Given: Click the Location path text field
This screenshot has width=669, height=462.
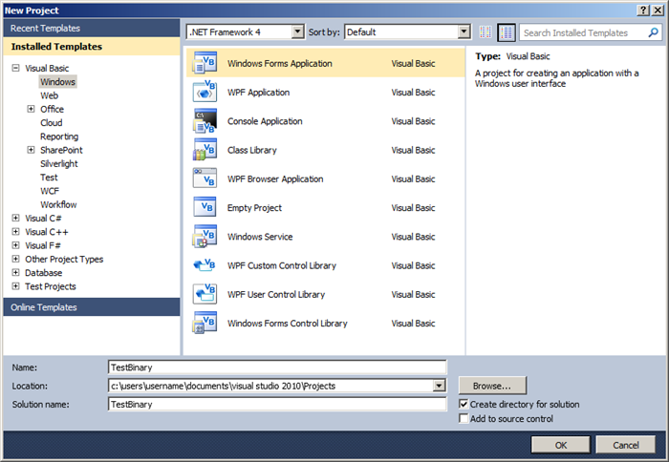Looking at the screenshot, I should pyautogui.click(x=270, y=386).
